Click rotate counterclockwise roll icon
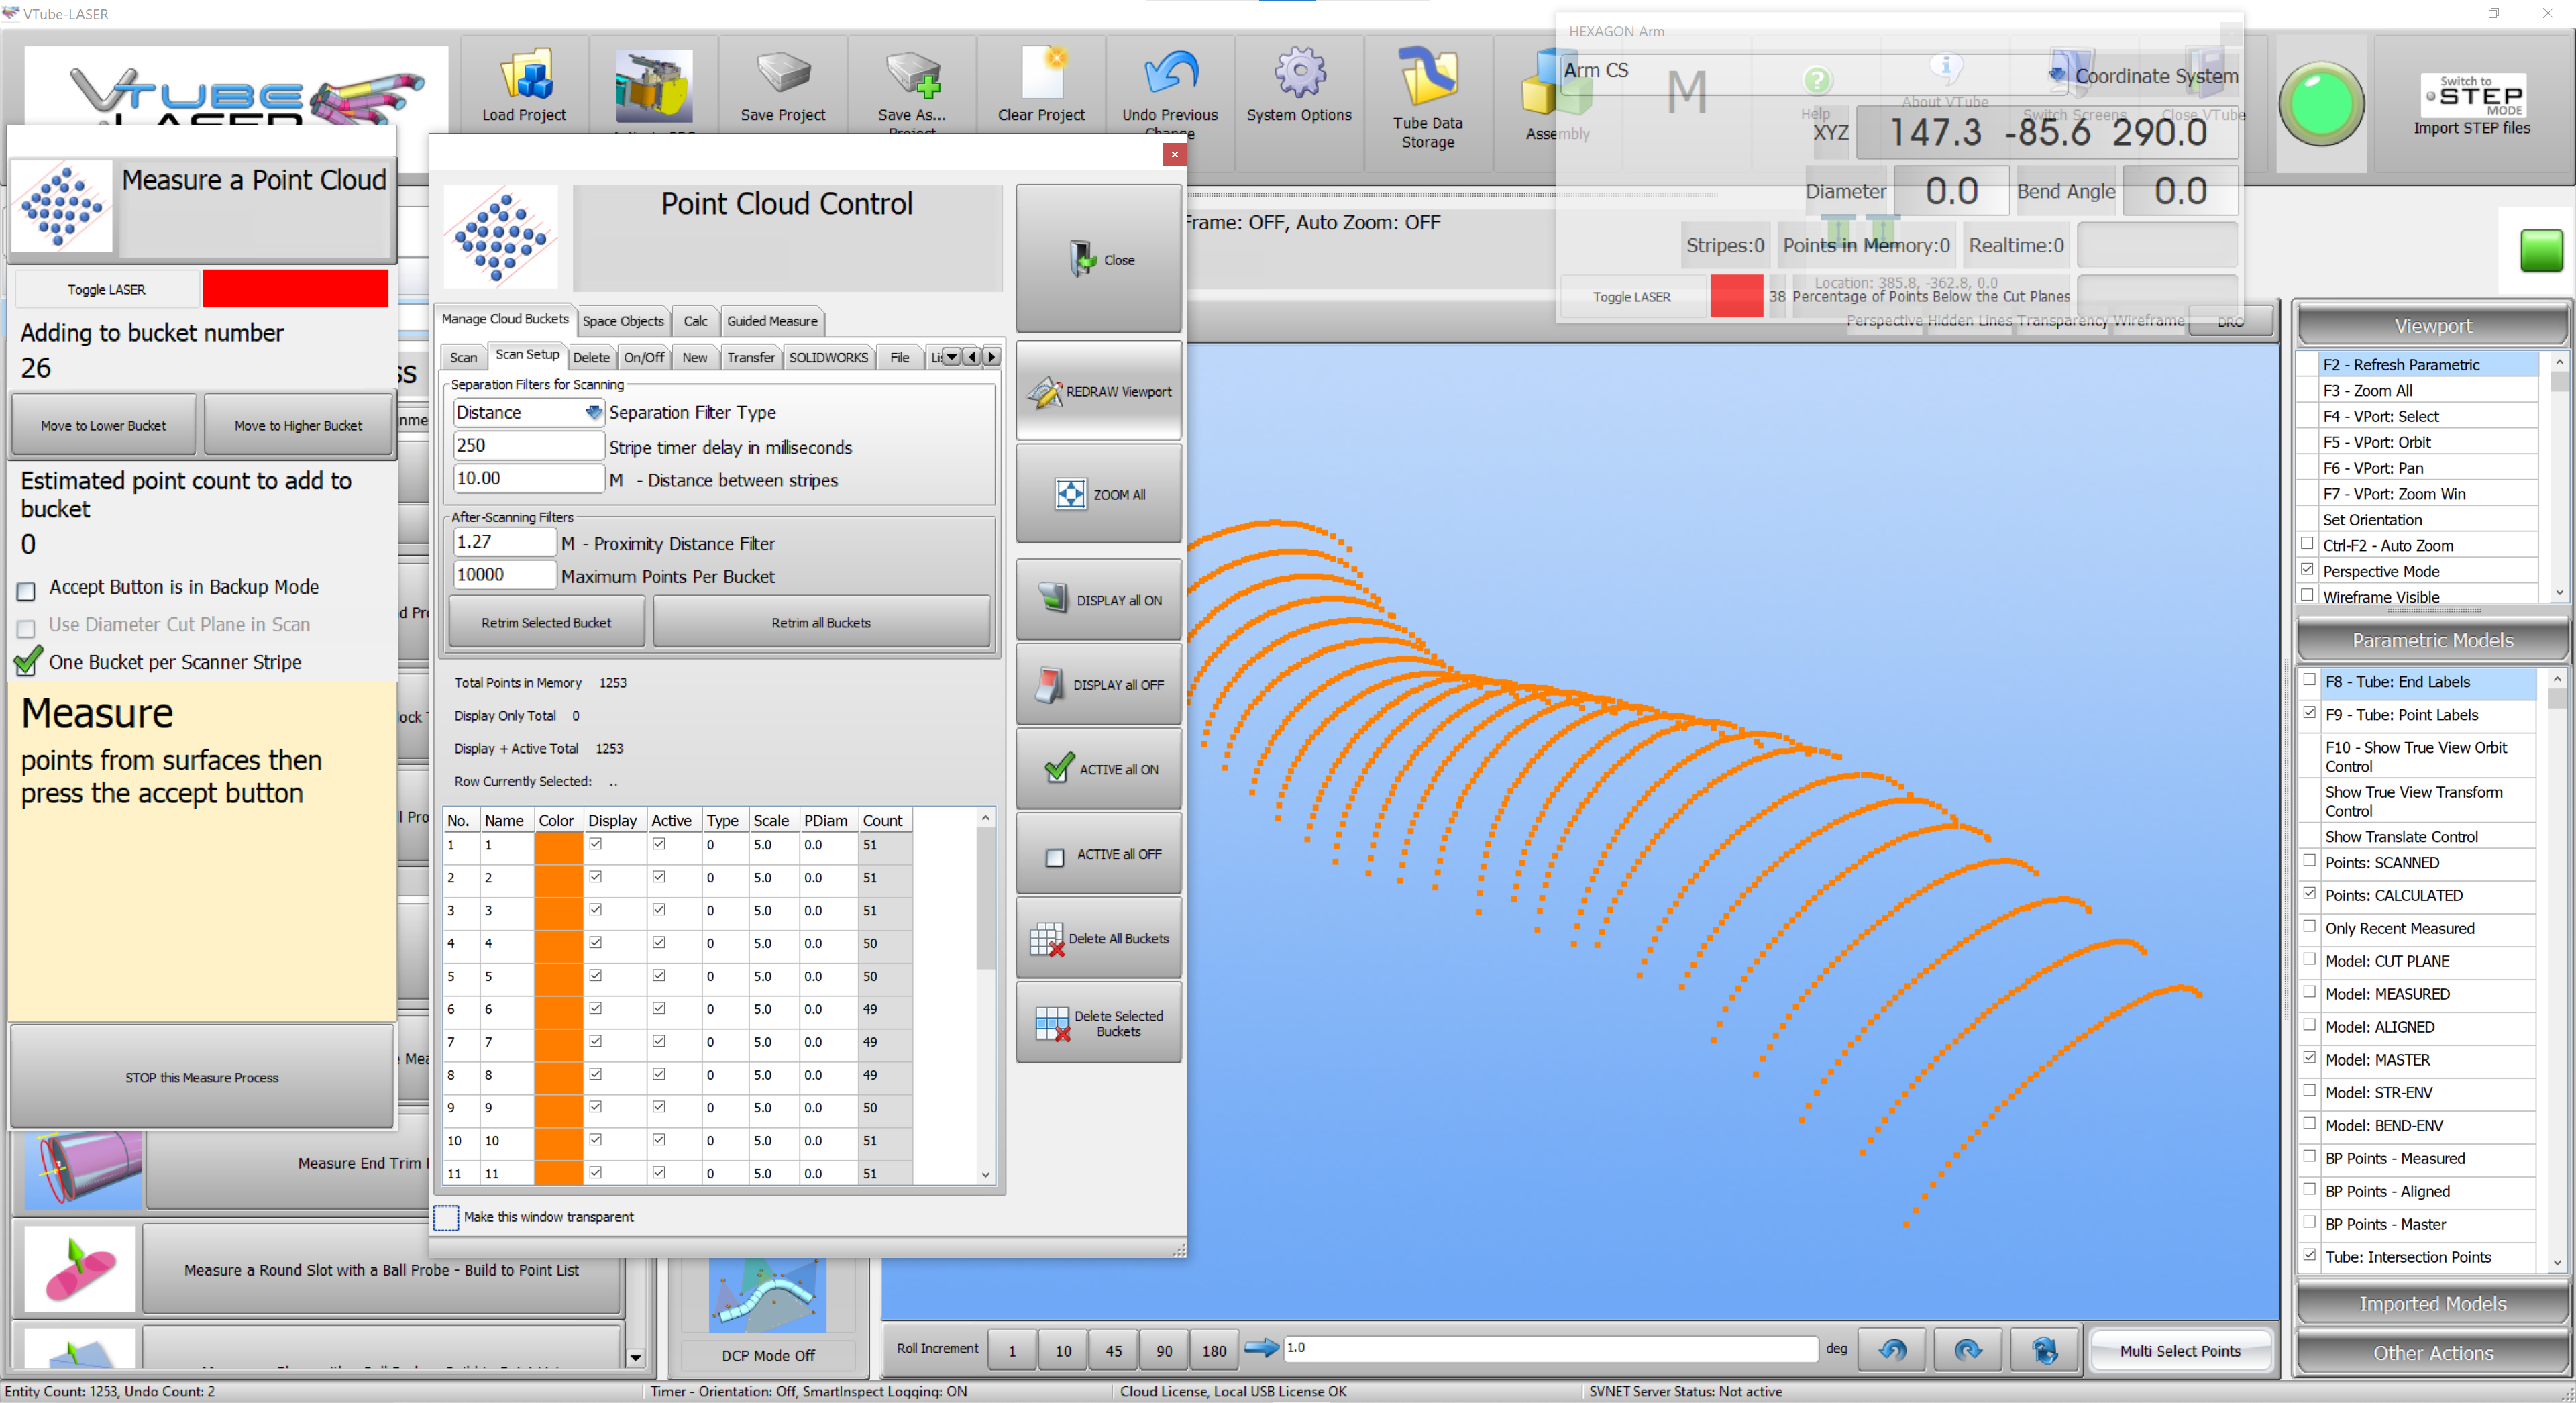This screenshot has height=1403, width=2576. [1893, 1350]
